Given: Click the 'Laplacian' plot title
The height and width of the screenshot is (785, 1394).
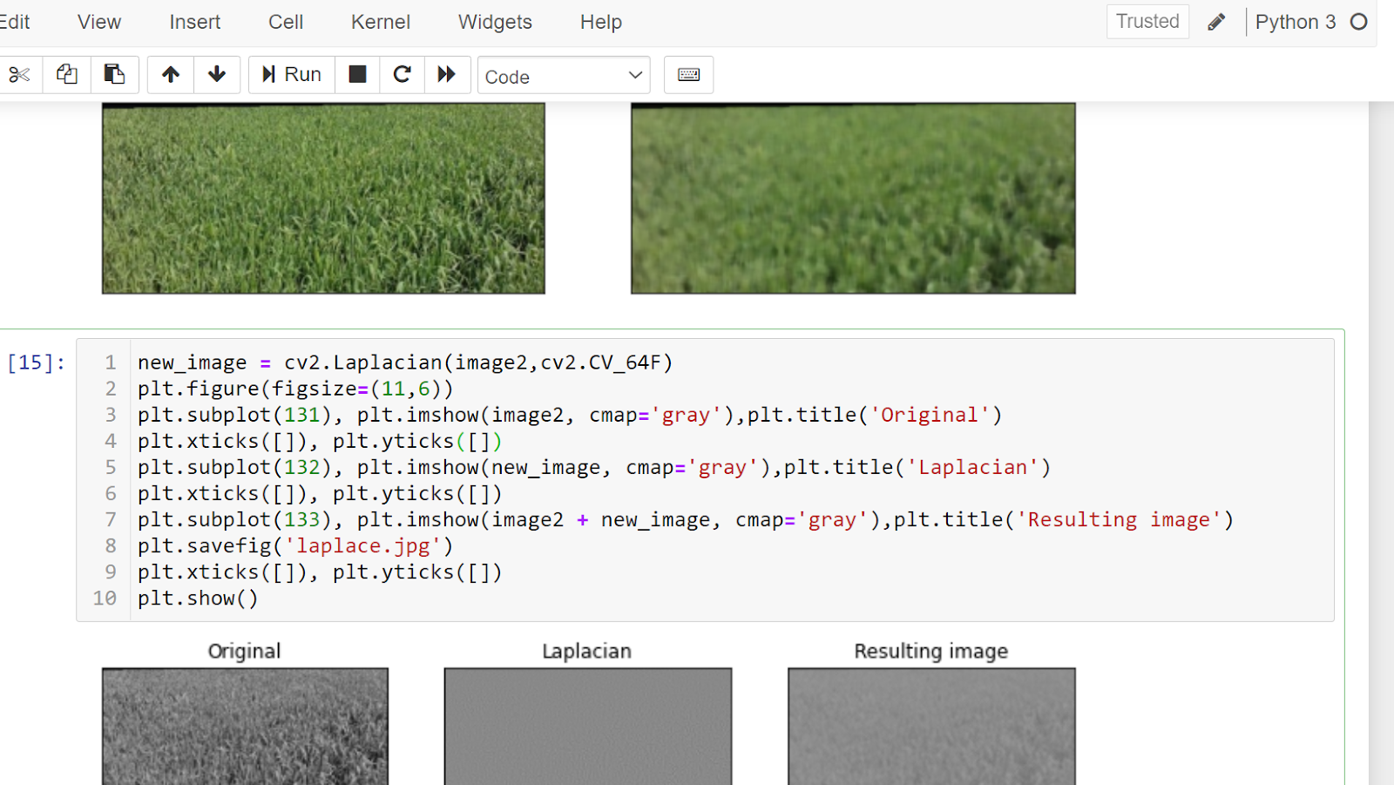Looking at the screenshot, I should tap(586, 651).
